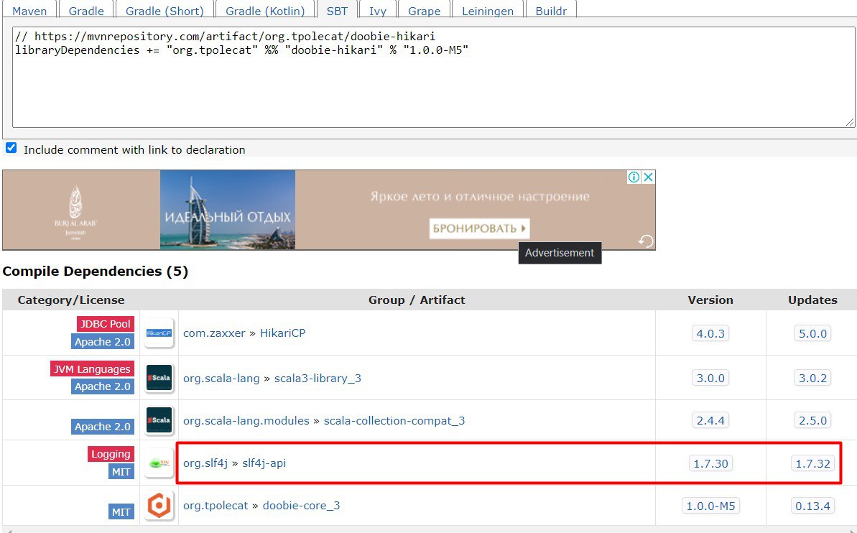The height and width of the screenshot is (533, 857).
Task: Open the org.scala-lang.modules group link
Action: pos(246,420)
